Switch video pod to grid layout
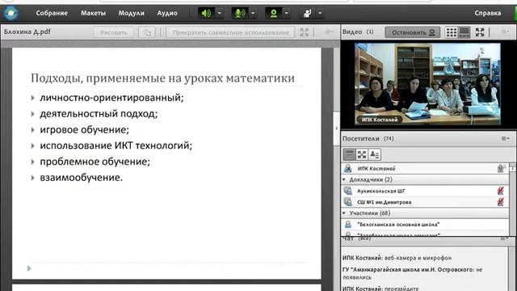Image resolution: width=517 pixels, height=291 pixels. pos(452,32)
